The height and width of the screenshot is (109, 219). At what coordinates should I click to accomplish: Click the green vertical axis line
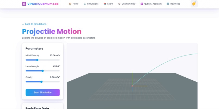click(132, 78)
